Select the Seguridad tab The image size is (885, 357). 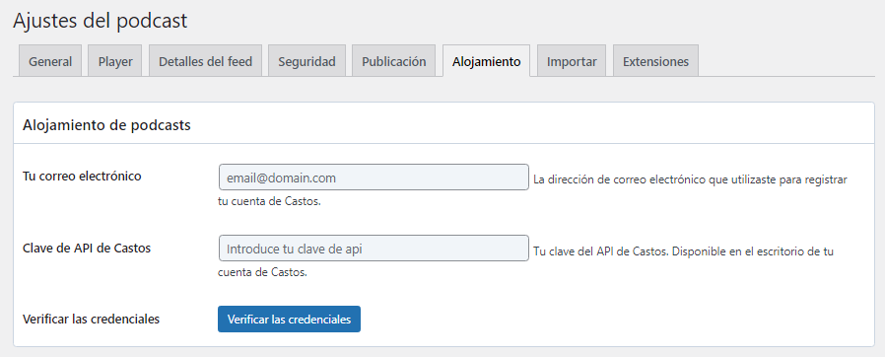point(307,61)
